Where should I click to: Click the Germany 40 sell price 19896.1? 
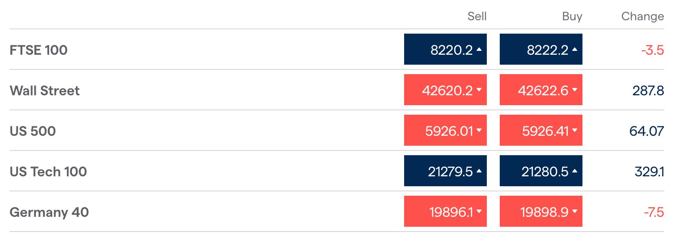point(445,211)
